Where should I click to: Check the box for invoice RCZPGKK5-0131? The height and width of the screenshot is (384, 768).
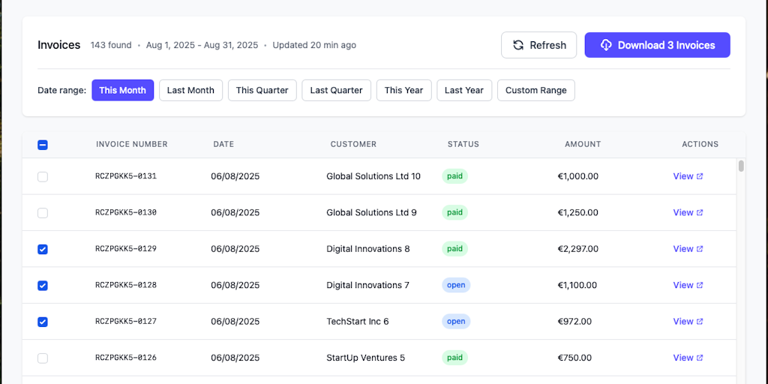click(43, 177)
